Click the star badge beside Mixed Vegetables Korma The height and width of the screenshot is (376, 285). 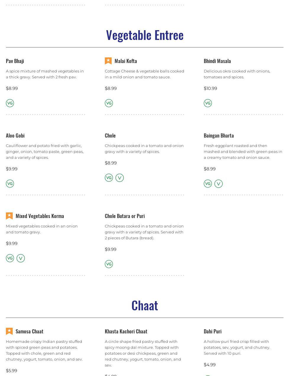[x=9, y=216]
